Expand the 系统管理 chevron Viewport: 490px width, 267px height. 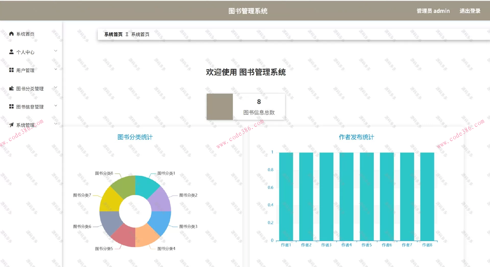56,124
